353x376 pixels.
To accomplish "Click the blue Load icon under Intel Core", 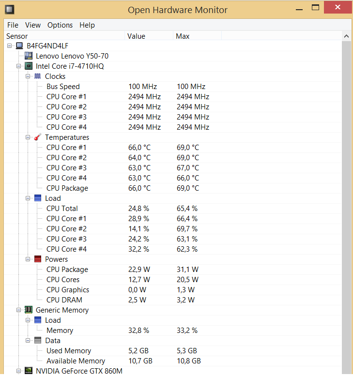I will [38, 198].
